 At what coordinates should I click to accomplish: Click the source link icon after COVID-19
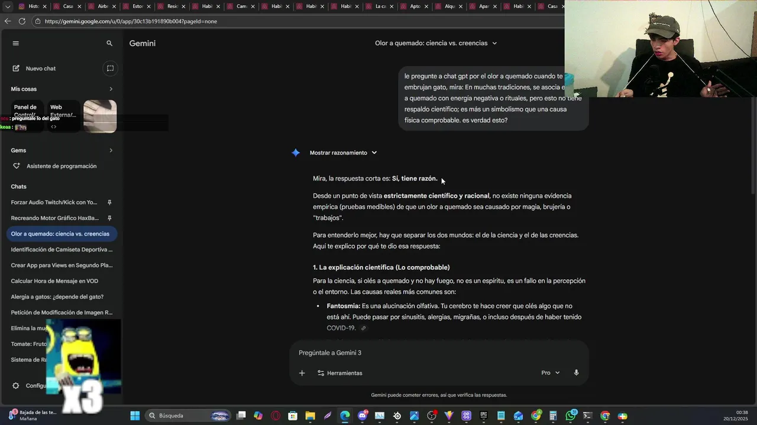(x=363, y=328)
